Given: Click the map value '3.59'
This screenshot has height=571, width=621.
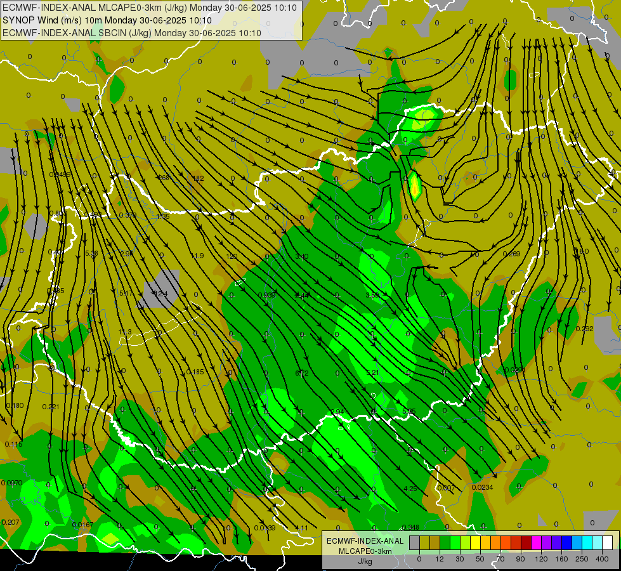Looking at the screenshot, I should pos(372,295).
